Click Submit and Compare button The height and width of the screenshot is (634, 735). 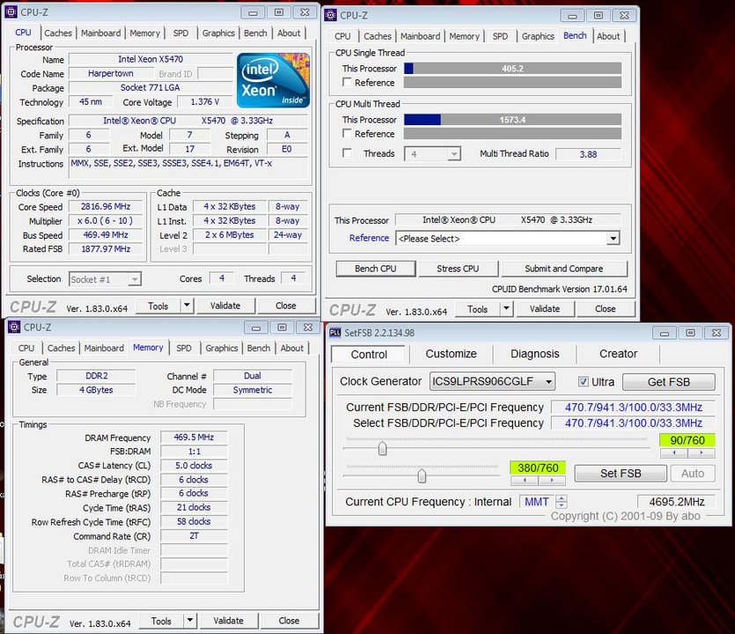(564, 269)
